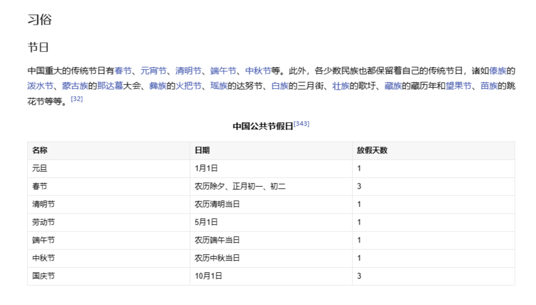Click the 习俗 section heading
Viewport: 536px width, 305px height.
40,20
